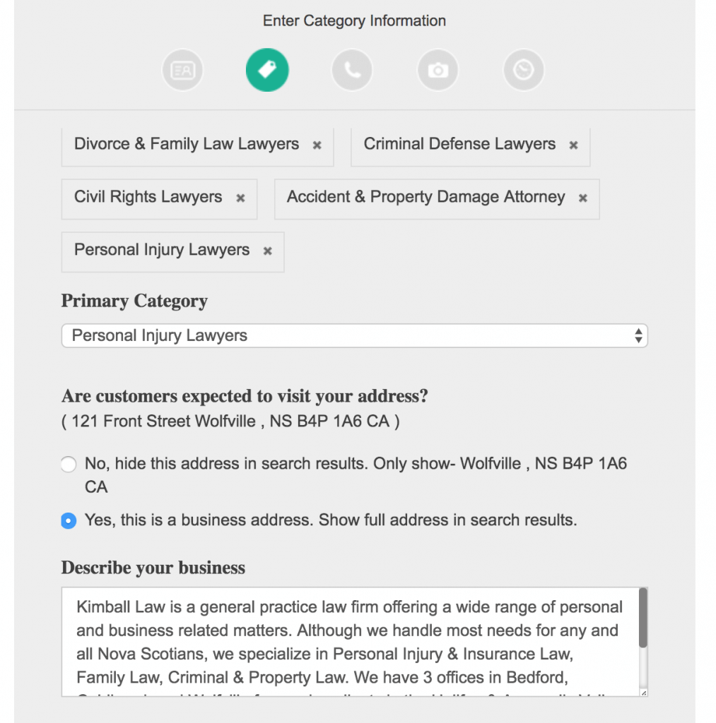Click inside the business description text area

(x=351, y=642)
